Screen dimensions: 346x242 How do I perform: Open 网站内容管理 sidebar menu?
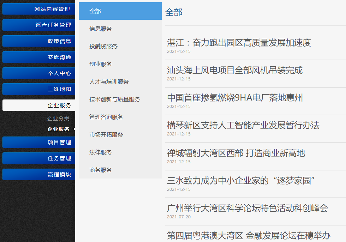(x=39, y=9)
